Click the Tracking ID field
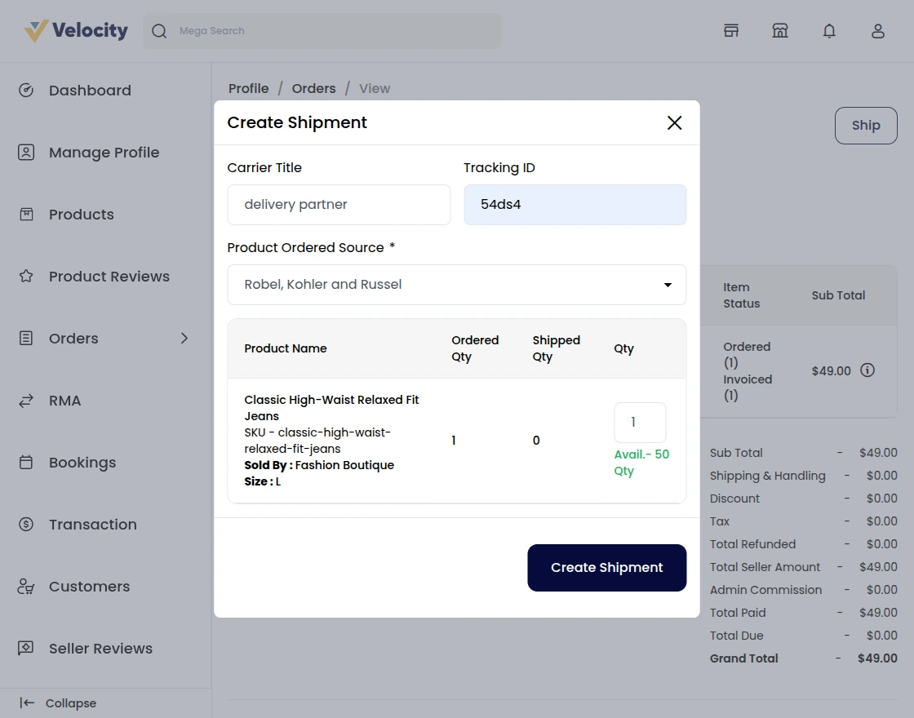This screenshot has height=718, width=914. click(575, 205)
